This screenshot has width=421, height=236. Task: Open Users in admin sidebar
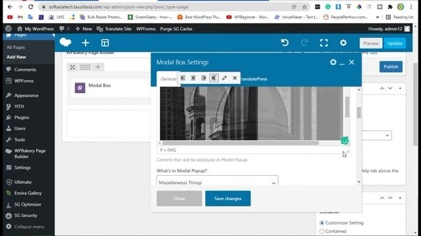tap(20, 128)
